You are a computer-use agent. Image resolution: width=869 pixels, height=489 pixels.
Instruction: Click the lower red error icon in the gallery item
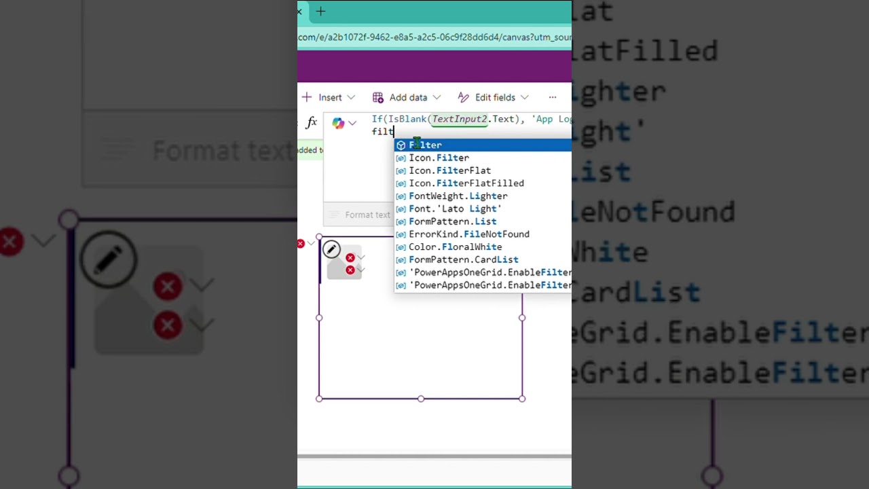(x=350, y=270)
